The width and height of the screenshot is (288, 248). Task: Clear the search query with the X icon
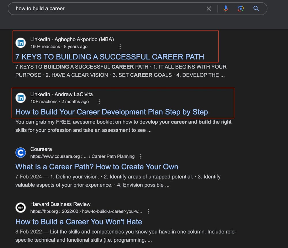point(209,8)
